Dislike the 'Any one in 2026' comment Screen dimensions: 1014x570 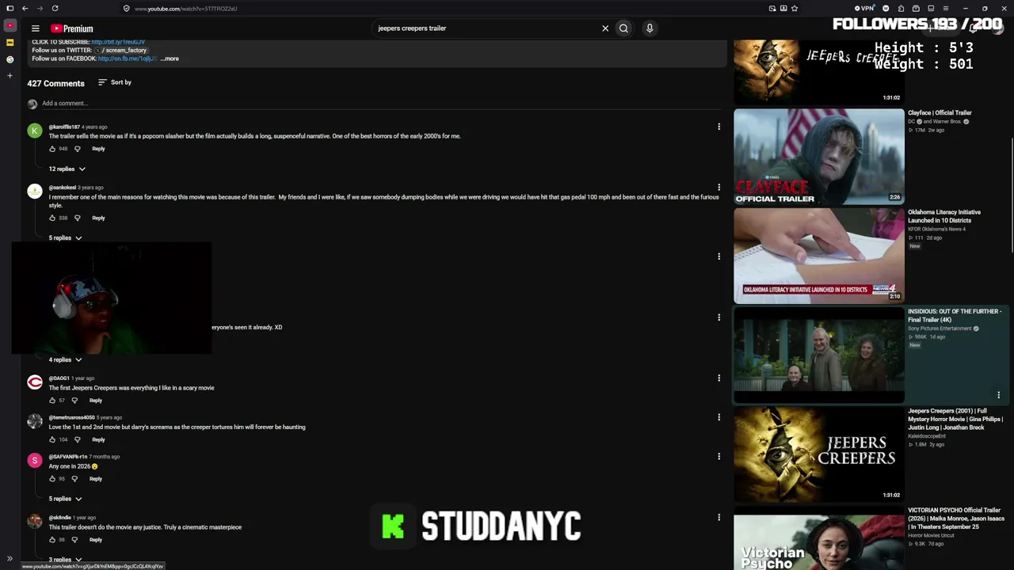[x=74, y=479]
